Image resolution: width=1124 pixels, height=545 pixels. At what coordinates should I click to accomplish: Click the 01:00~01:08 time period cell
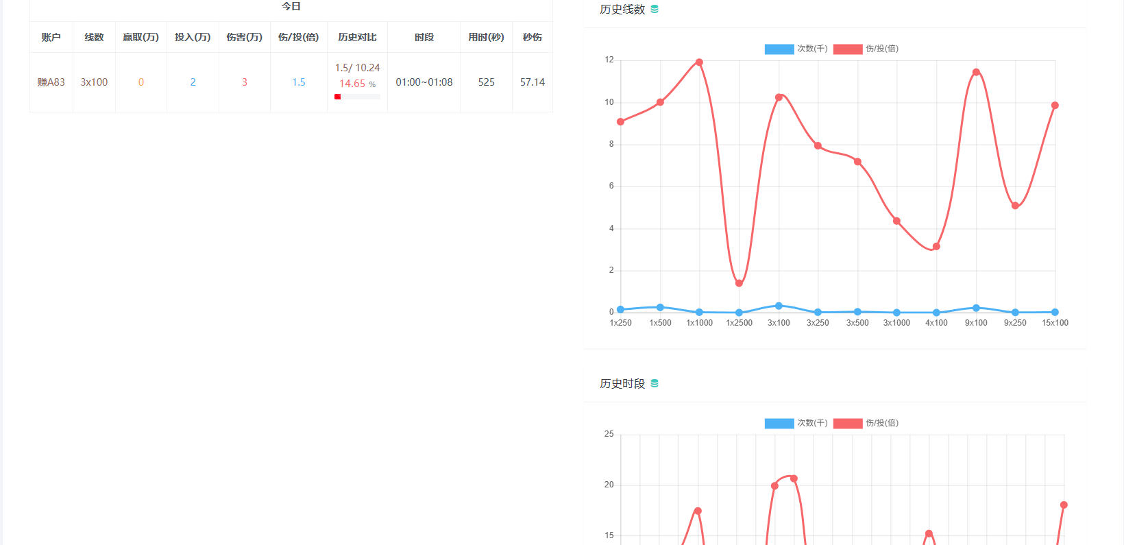[424, 82]
